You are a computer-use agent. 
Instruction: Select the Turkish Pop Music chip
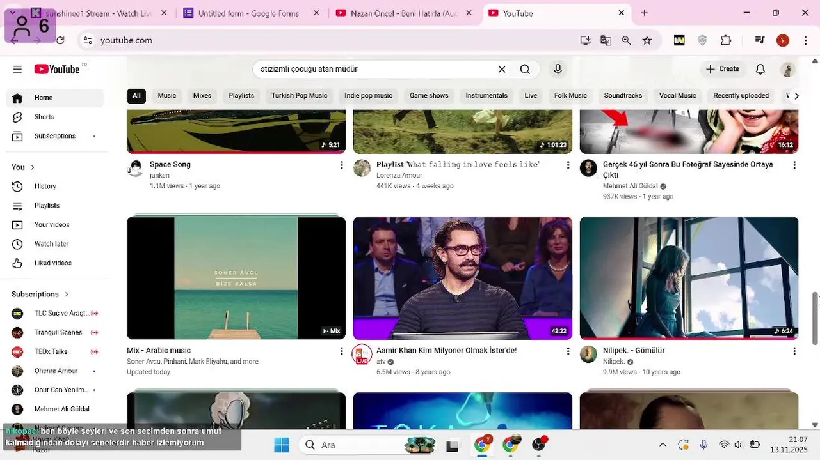click(299, 96)
